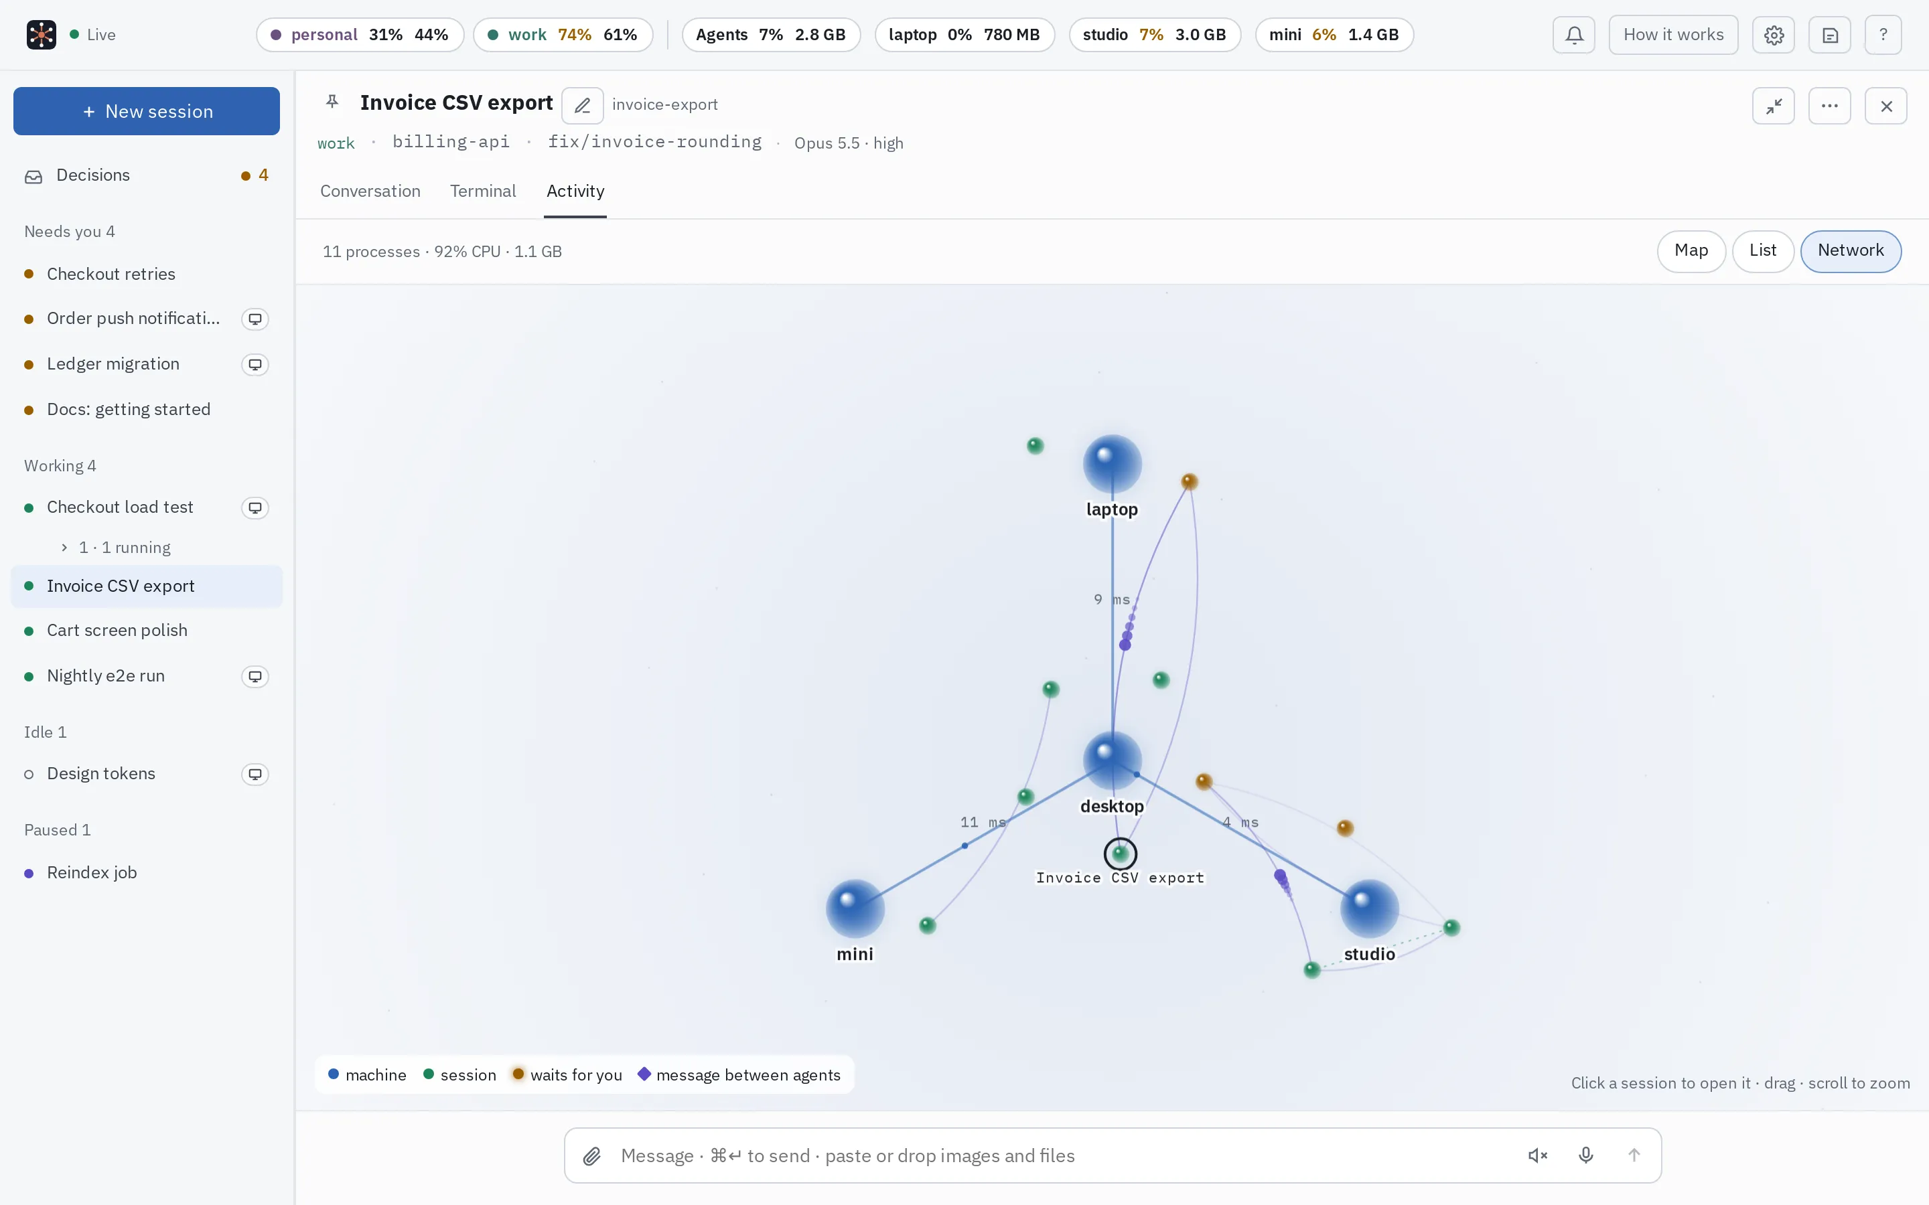The height and width of the screenshot is (1205, 1929).
Task: Click the notes document icon in top bar
Action: (1829, 35)
